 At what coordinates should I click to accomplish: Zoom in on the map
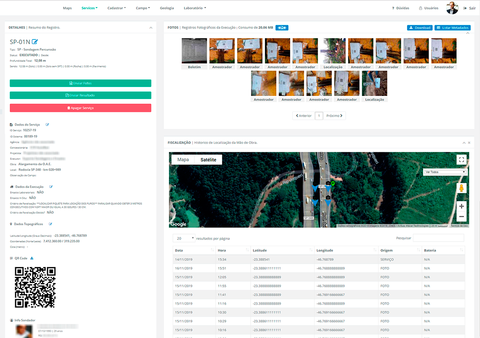point(461,206)
